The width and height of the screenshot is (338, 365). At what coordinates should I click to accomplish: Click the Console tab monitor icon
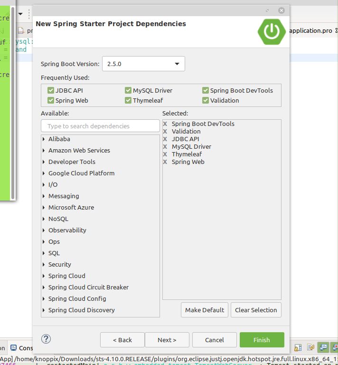[x=14, y=348]
